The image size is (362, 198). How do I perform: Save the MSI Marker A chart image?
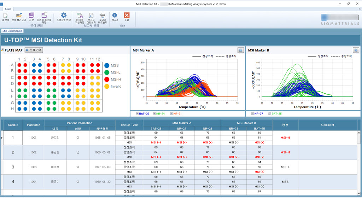tap(240, 50)
